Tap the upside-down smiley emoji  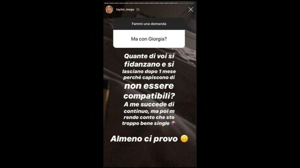tap(184, 139)
